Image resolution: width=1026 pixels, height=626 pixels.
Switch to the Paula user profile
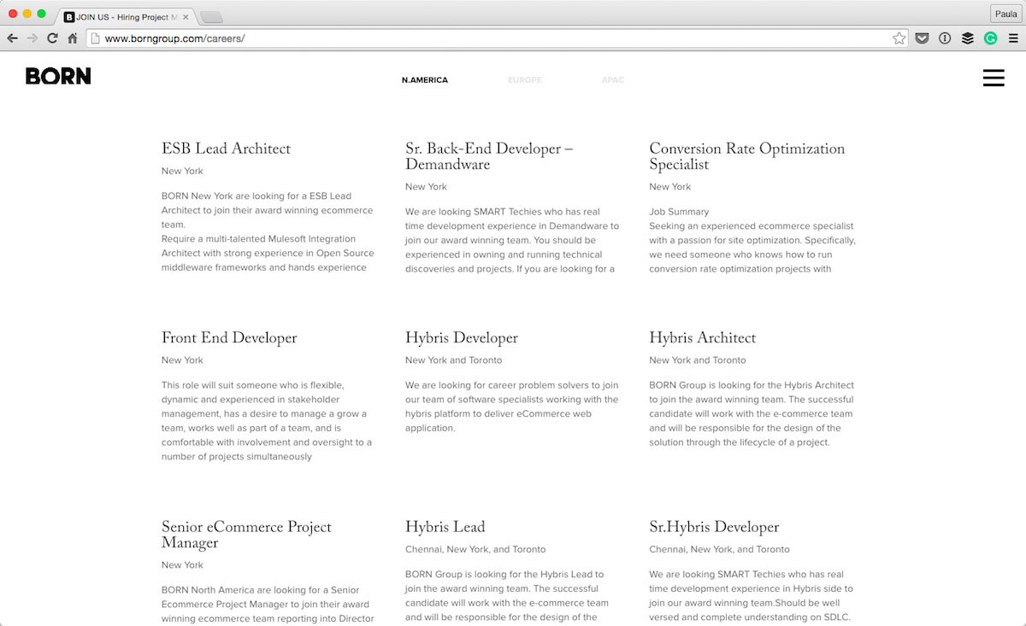(x=1006, y=14)
